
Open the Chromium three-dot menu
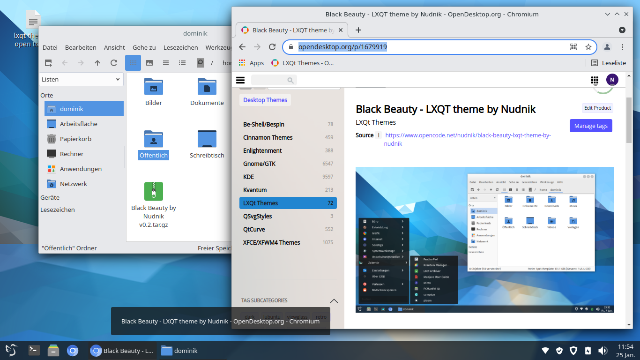coord(622,47)
